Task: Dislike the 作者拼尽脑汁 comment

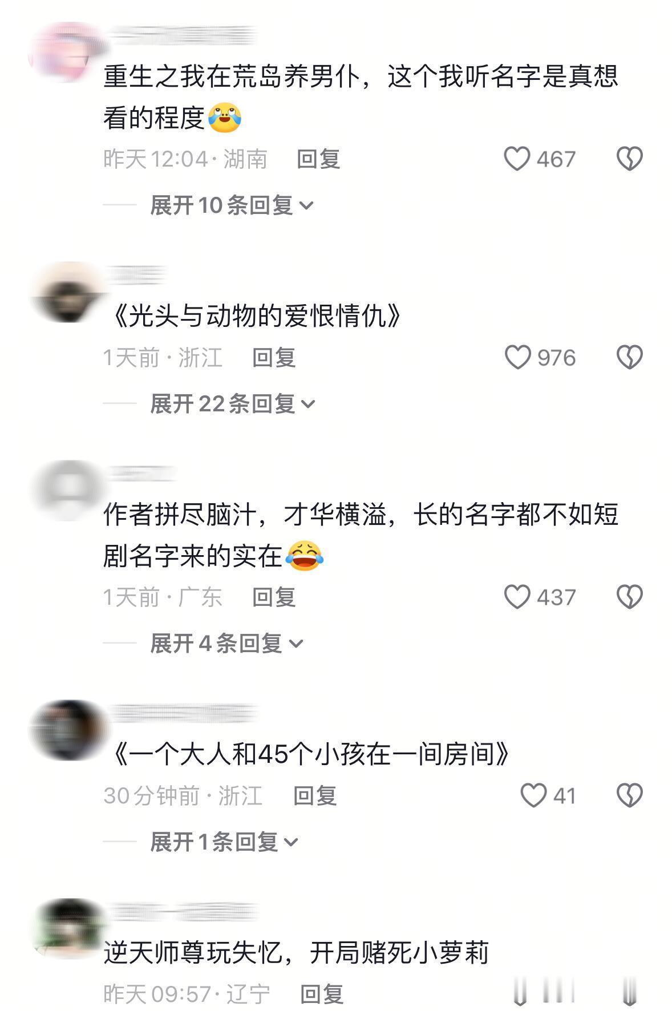Action: (630, 597)
